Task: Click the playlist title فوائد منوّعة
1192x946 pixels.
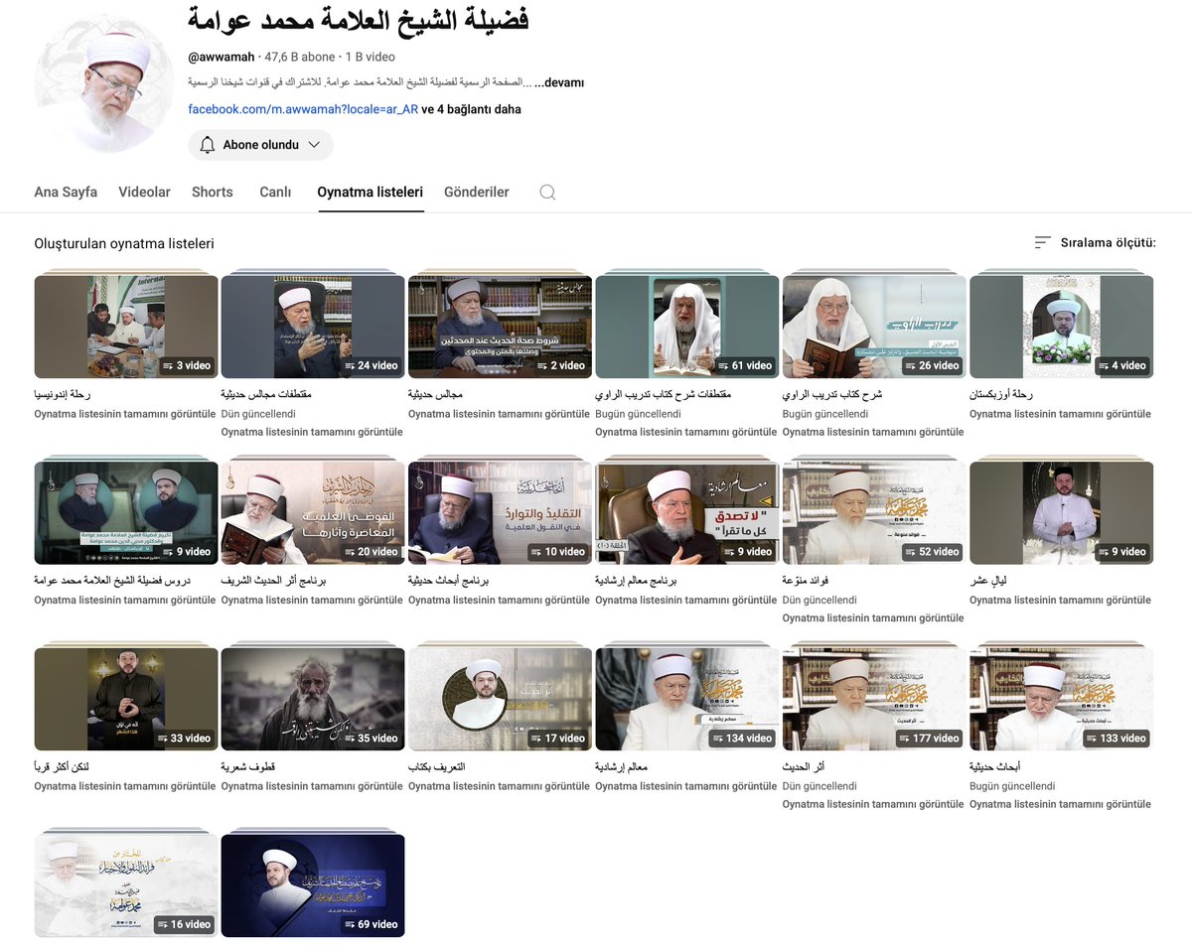Action: pos(808,580)
